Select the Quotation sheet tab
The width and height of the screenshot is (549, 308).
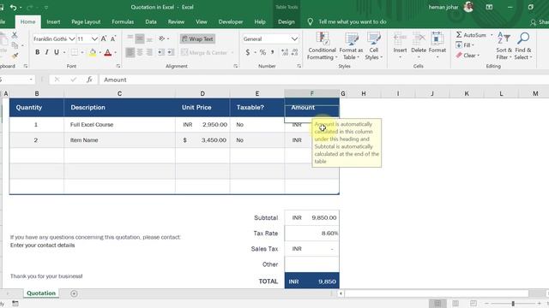click(x=41, y=293)
